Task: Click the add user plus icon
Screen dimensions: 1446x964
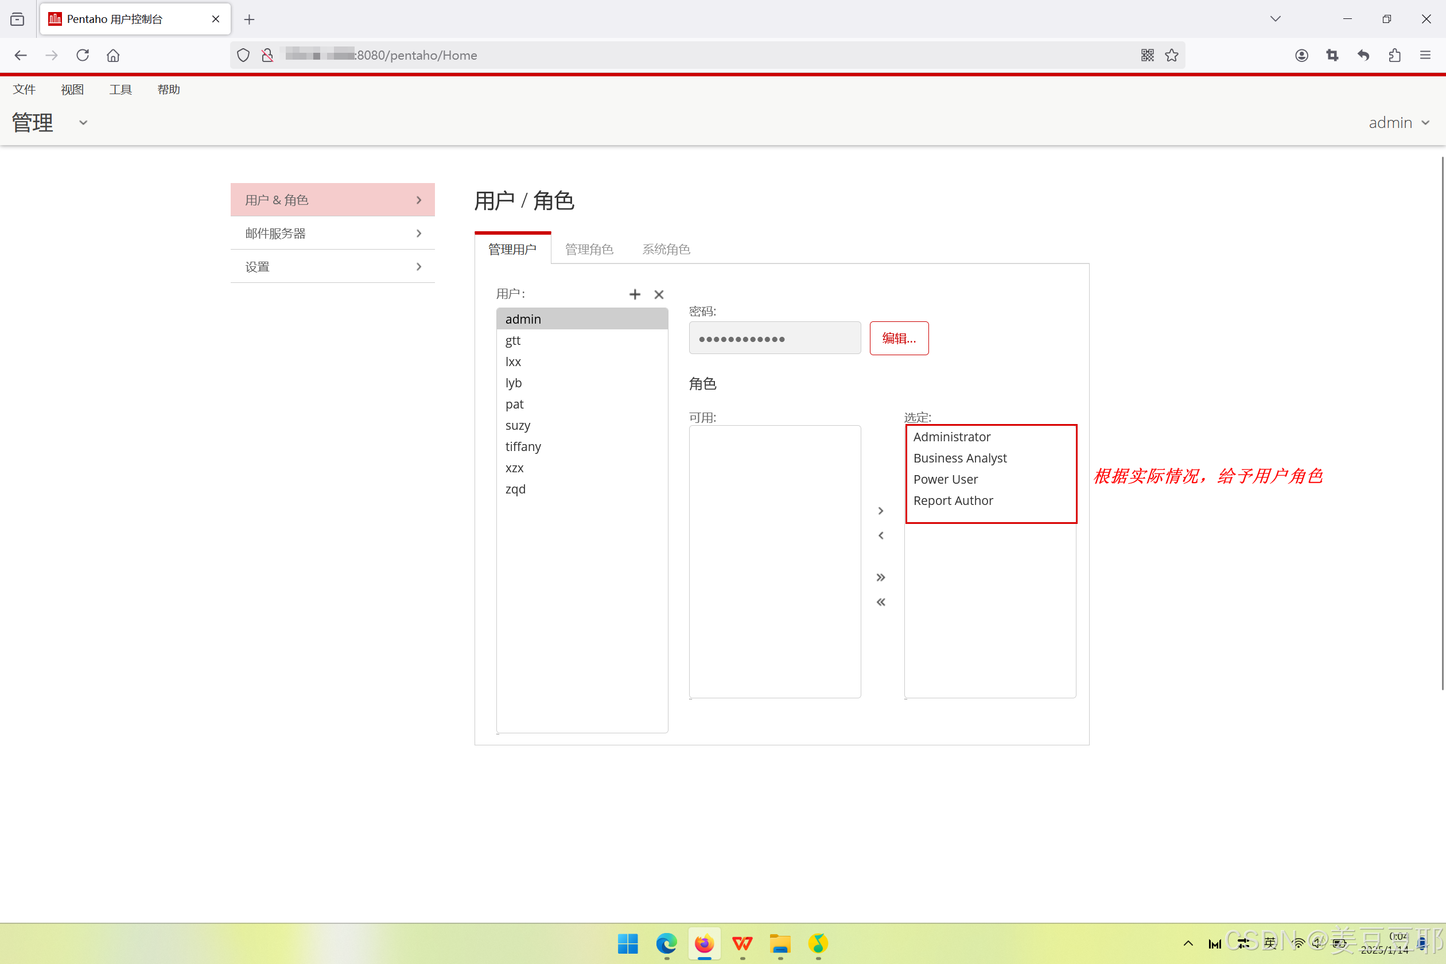Action: click(635, 294)
